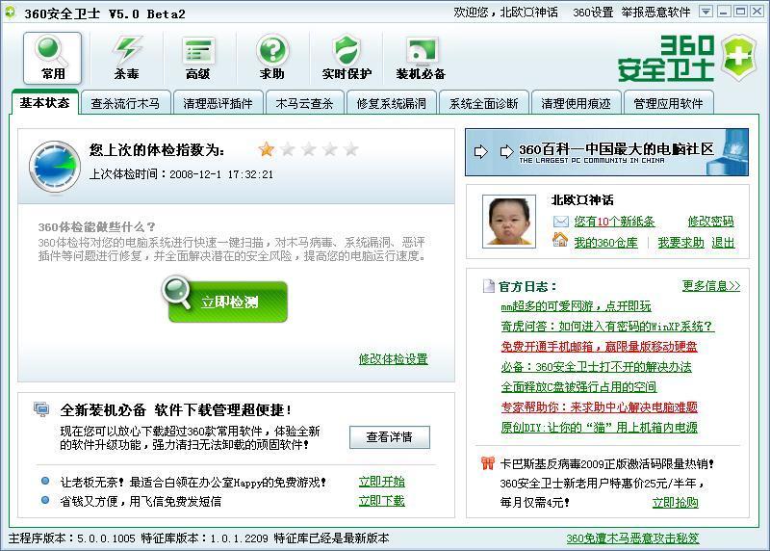Click the user avatar photo thumbnail
Viewport: 770px width, 551px height.
[509, 223]
